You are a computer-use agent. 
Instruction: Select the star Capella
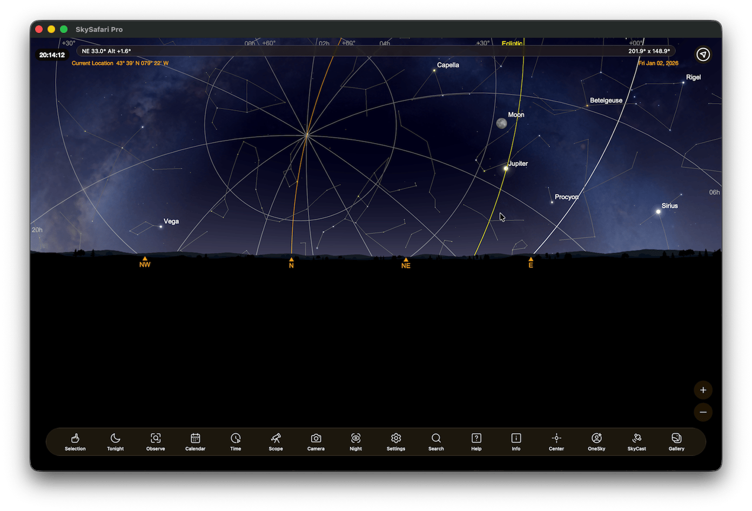coord(434,70)
